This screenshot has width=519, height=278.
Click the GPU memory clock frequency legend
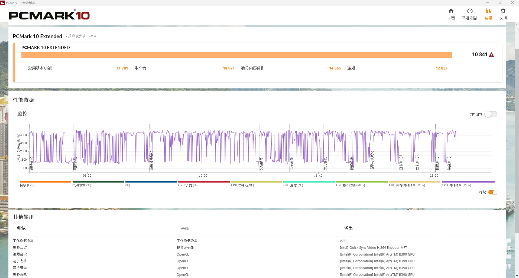[x=414, y=185]
